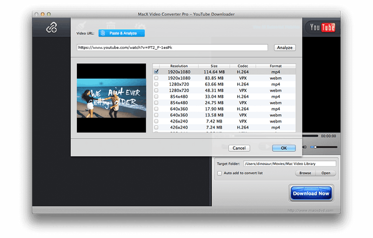Click the video URL input field
Screen dimensions: 373x238
coord(173,48)
